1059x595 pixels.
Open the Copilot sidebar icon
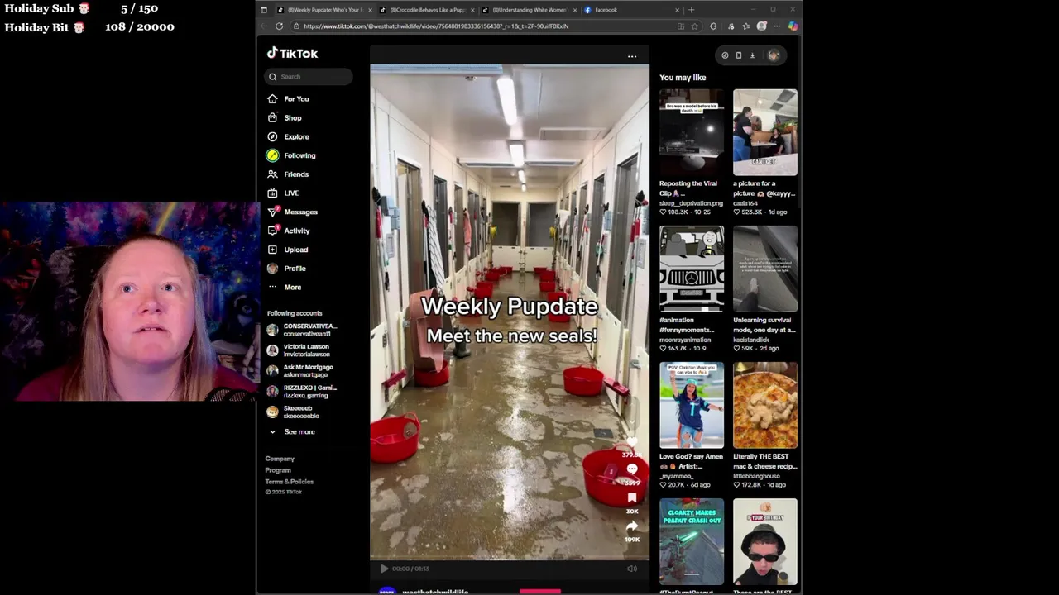793,26
